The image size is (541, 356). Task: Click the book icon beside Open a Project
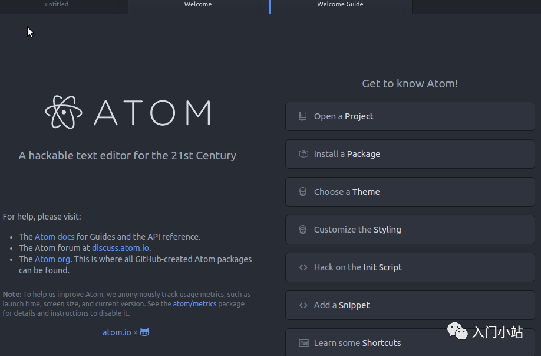click(x=302, y=116)
